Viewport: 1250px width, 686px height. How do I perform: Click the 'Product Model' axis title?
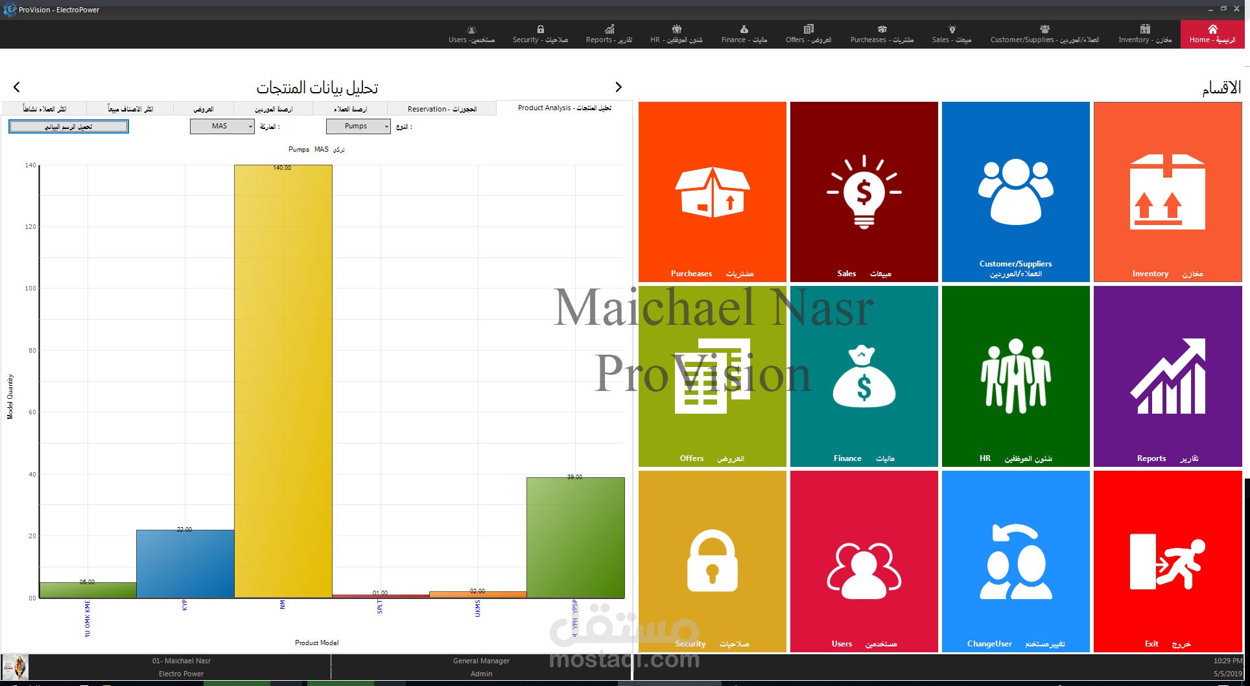pos(316,643)
